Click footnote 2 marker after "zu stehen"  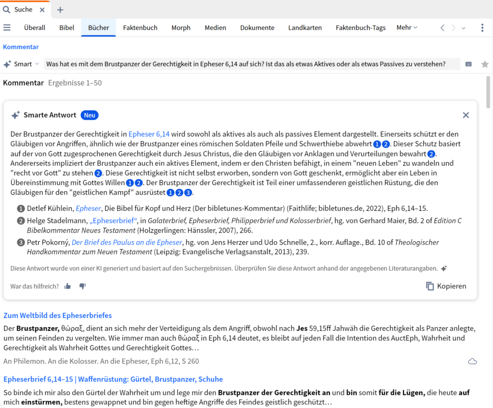98,173
